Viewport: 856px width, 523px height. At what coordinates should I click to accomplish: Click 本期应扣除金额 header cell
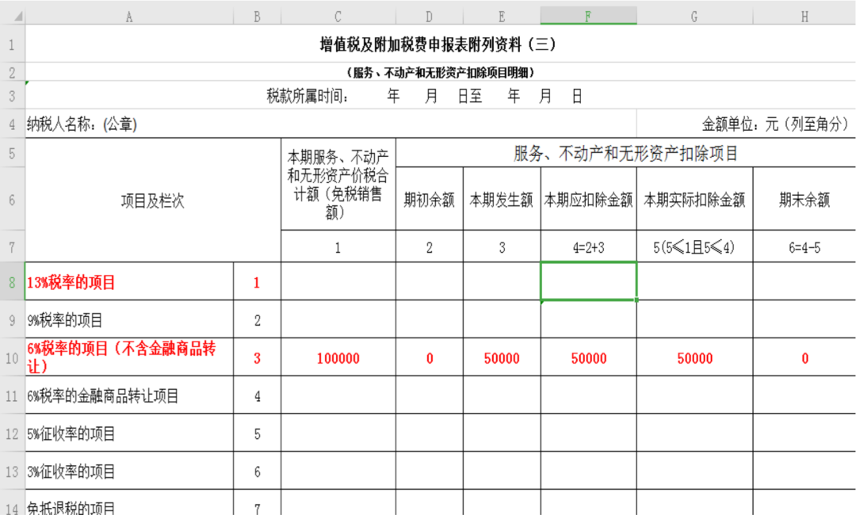click(588, 200)
